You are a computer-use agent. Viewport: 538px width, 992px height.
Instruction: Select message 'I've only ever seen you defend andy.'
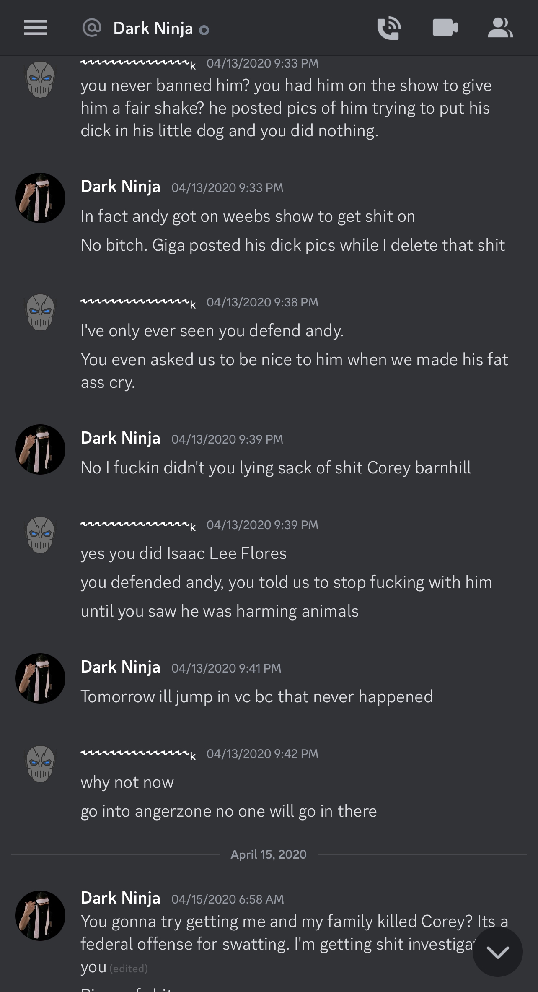point(212,331)
